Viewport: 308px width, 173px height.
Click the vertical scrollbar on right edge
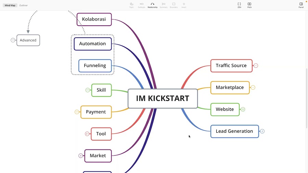click(x=307, y=98)
